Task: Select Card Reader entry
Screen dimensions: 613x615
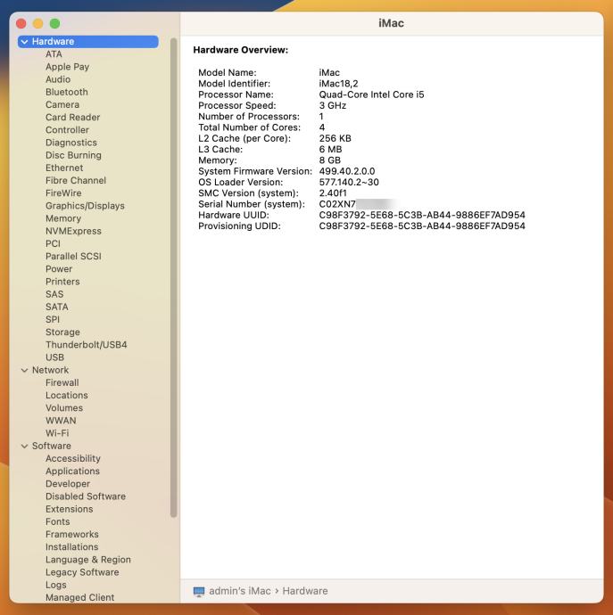Action: 72,118
